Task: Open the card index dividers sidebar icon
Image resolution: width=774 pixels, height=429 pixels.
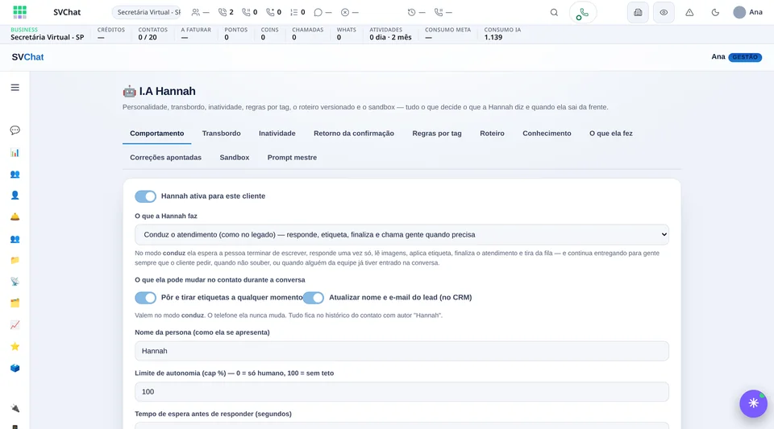Action: tap(15, 303)
